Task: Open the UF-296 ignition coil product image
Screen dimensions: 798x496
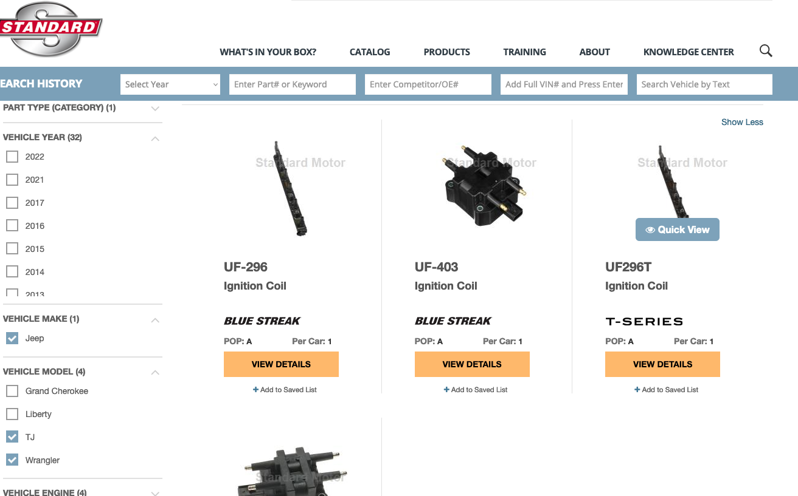Action: 291,189
